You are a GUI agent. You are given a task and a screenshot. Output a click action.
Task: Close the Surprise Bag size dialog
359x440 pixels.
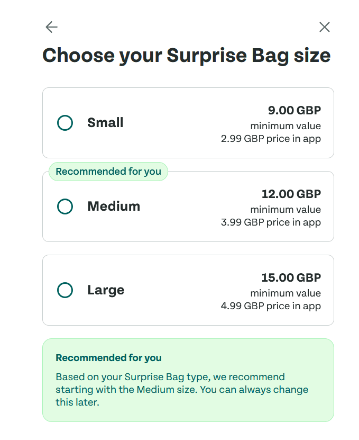325,27
